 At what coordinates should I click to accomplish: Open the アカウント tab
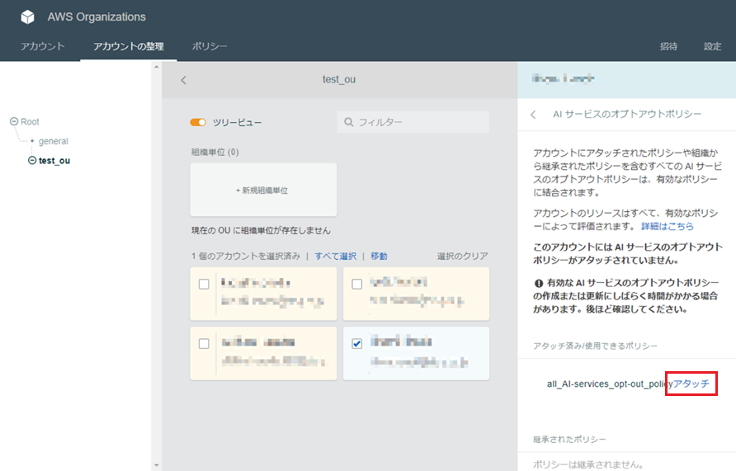coord(42,46)
